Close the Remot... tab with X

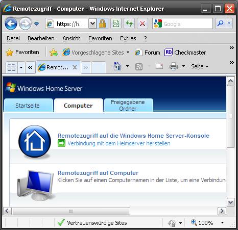point(75,67)
